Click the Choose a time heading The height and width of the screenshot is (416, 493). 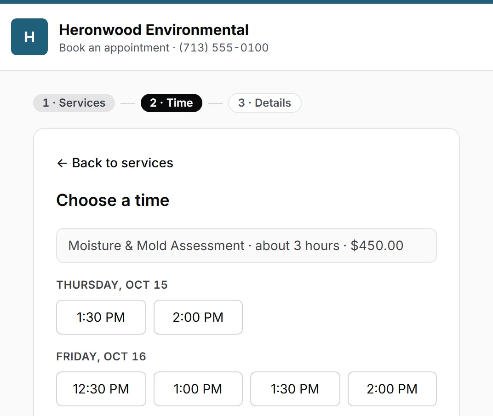pyautogui.click(x=113, y=200)
